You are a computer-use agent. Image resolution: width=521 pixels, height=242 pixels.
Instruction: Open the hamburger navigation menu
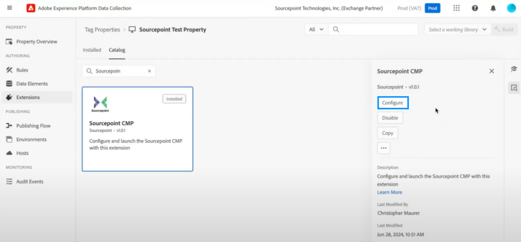(x=10, y=8)
